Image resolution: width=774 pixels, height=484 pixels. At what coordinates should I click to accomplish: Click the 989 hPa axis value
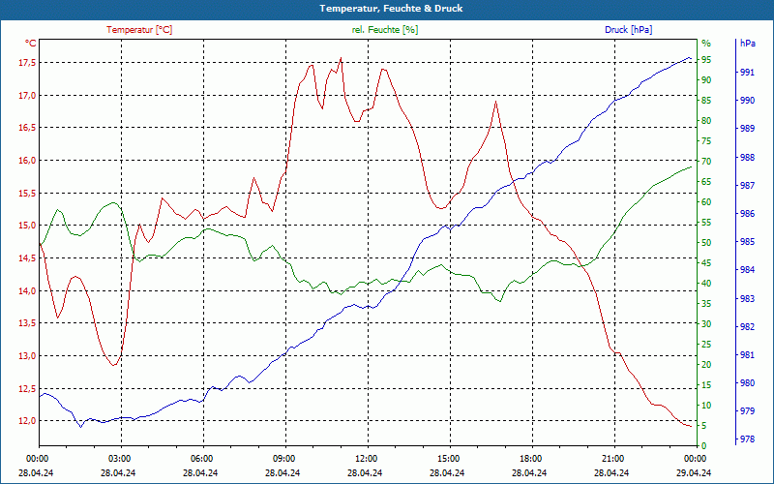pyautogui.click(x=747, y=129)
